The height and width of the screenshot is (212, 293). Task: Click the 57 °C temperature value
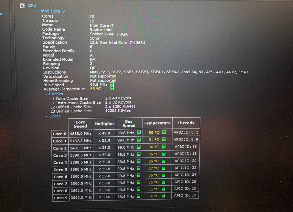(154, 168)
